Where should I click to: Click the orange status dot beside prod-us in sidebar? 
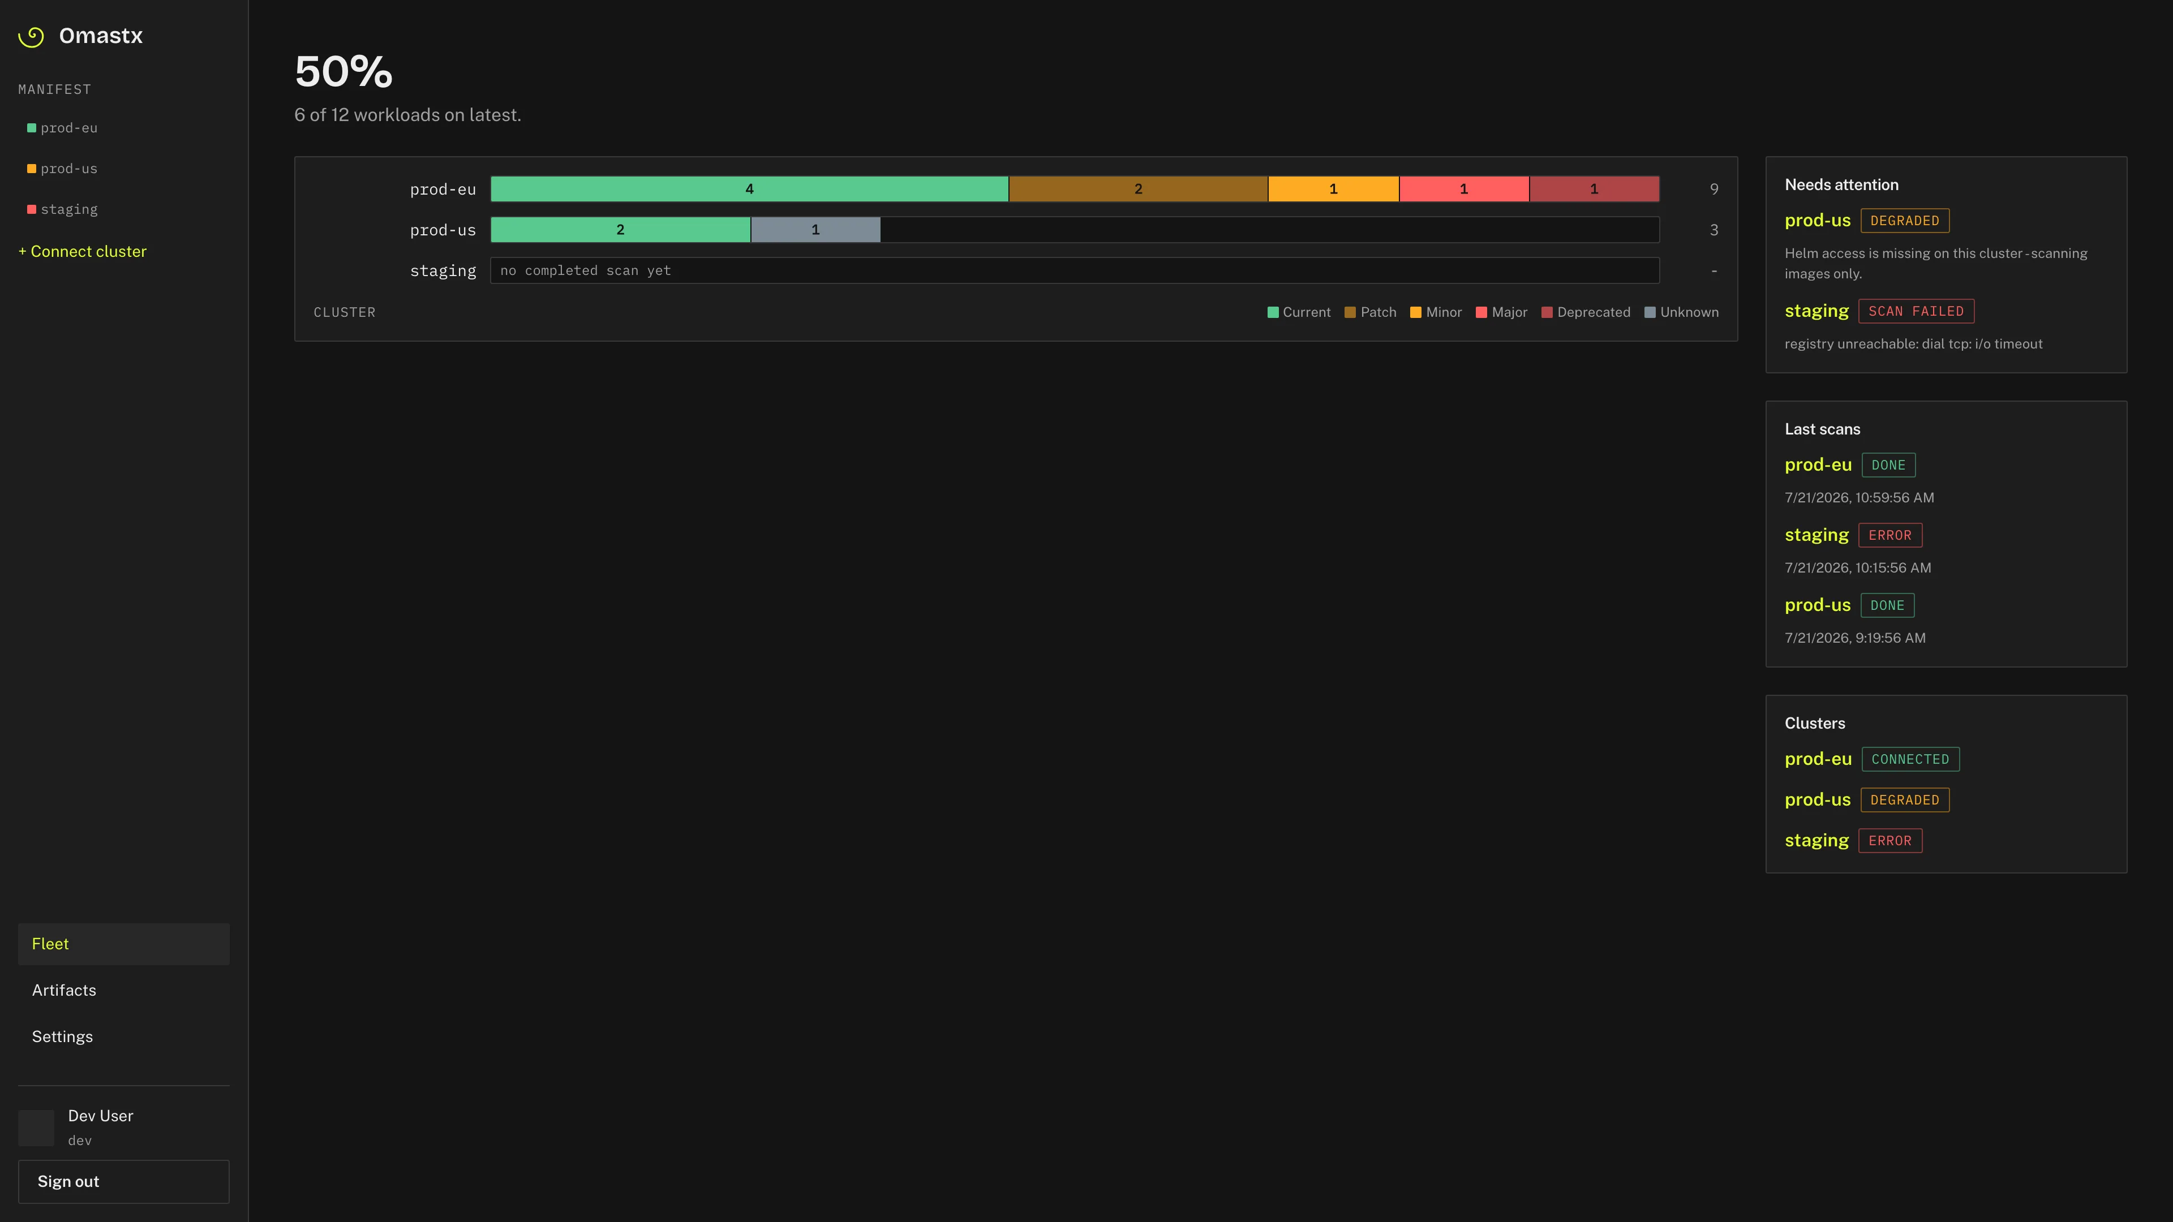pyautogui.click(x=31, y=169)
